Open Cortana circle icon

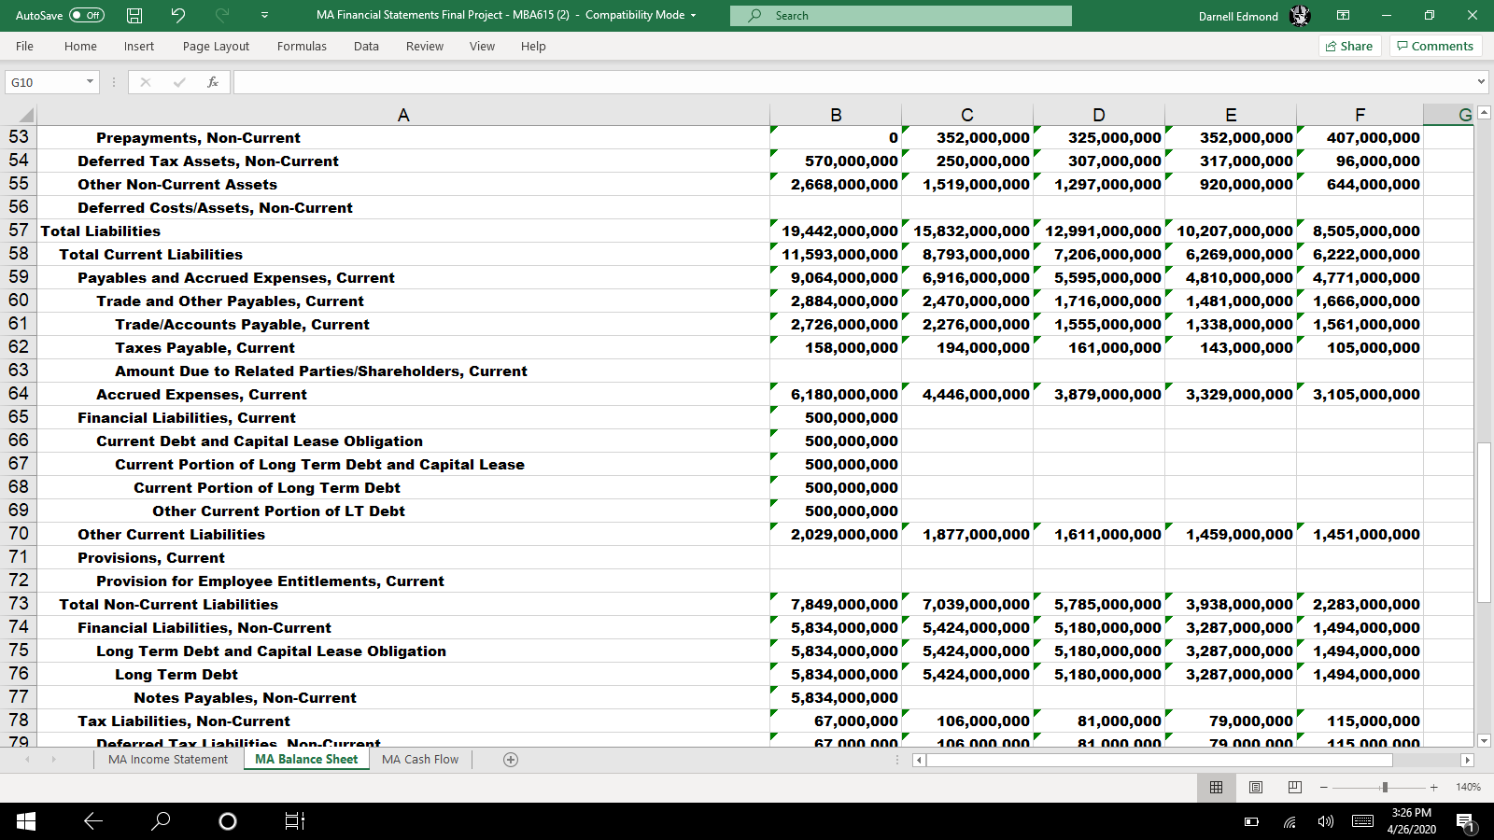click(227, 821)
